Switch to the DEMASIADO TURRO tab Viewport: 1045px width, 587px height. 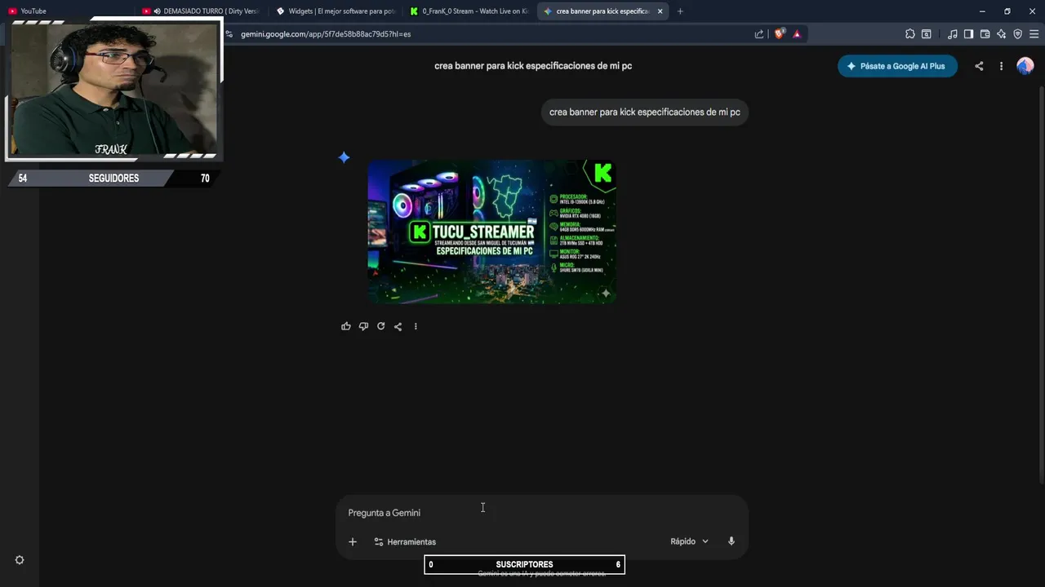[202, 11]
